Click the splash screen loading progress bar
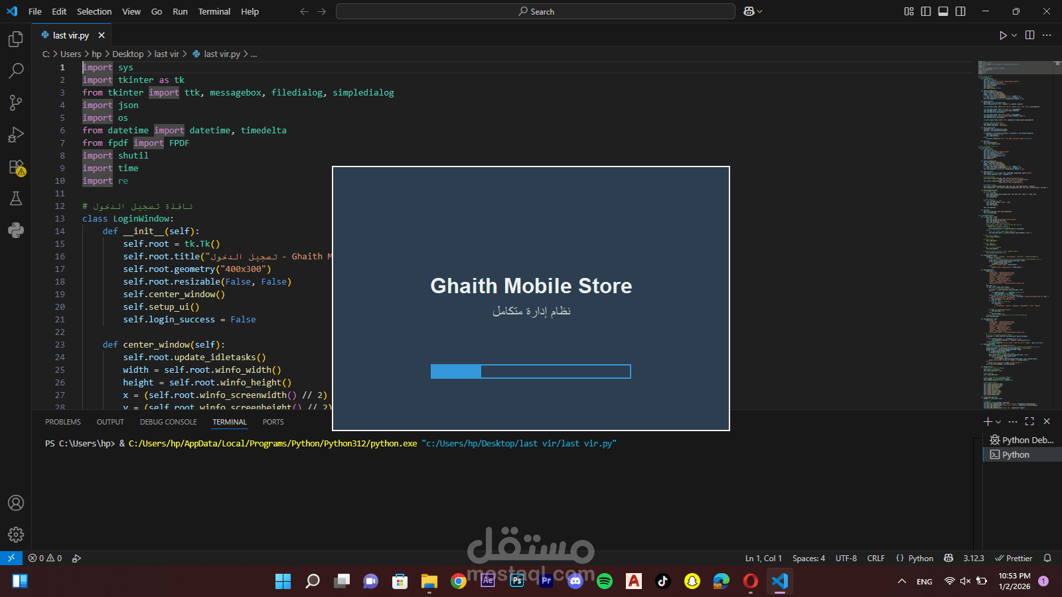Screen dimensions: 1062x597 pos(531,371)
